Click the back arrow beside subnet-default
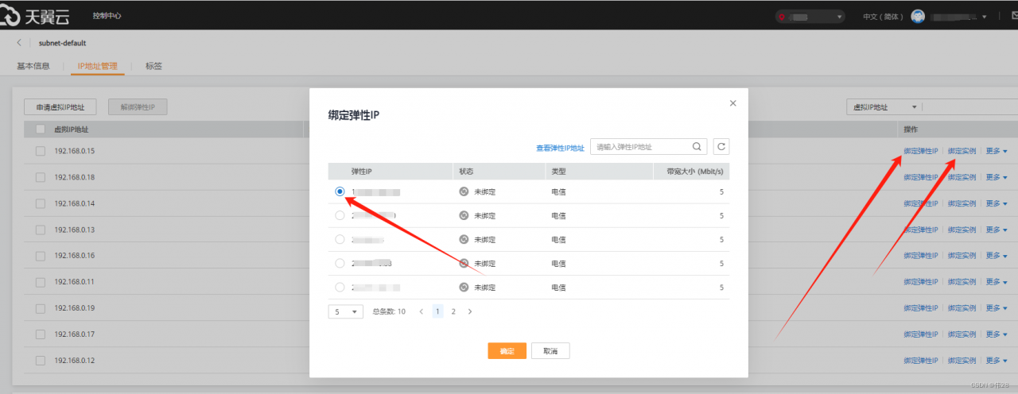This screenshot has height=394, width=1018. coord(19,43)
